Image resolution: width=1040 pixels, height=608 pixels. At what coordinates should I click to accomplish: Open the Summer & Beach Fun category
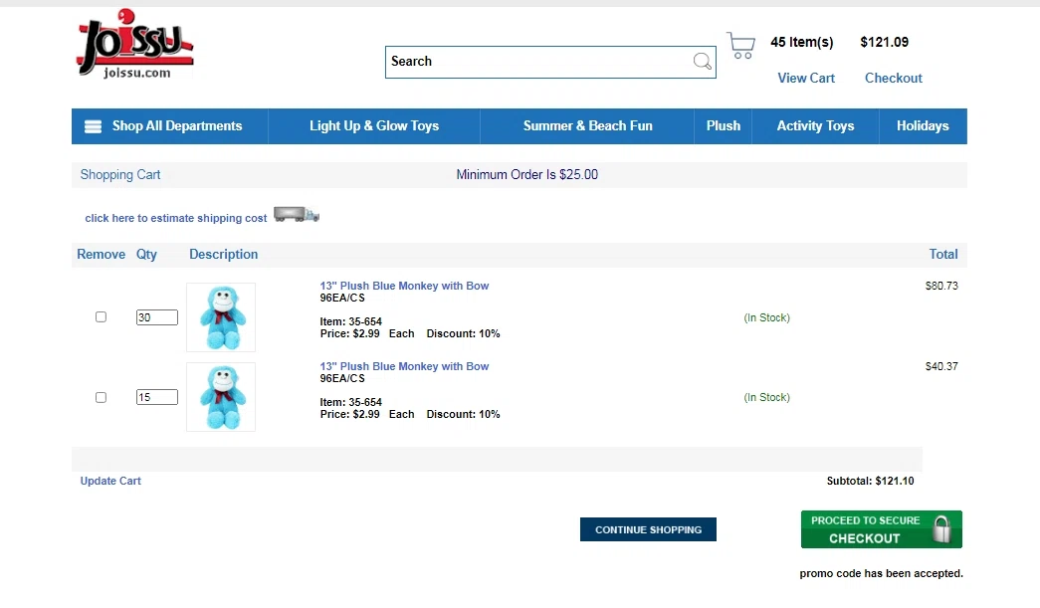(x=588, y=126)
